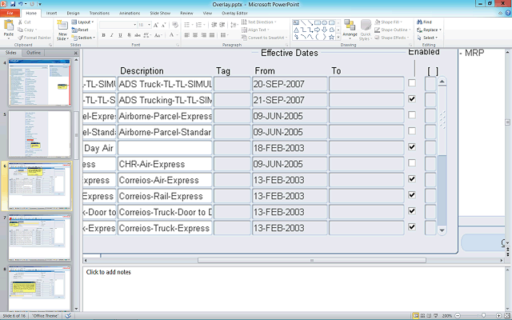
Task: Select slide 7 thumbnail in slide pane
Action: tap(39, 238)
